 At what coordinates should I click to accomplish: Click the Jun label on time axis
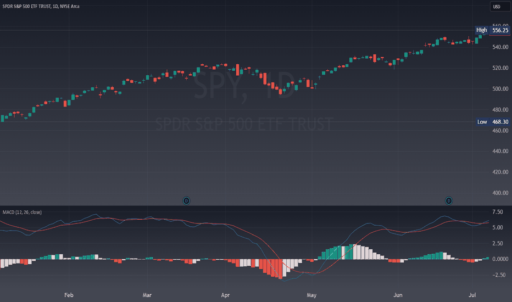398,295
